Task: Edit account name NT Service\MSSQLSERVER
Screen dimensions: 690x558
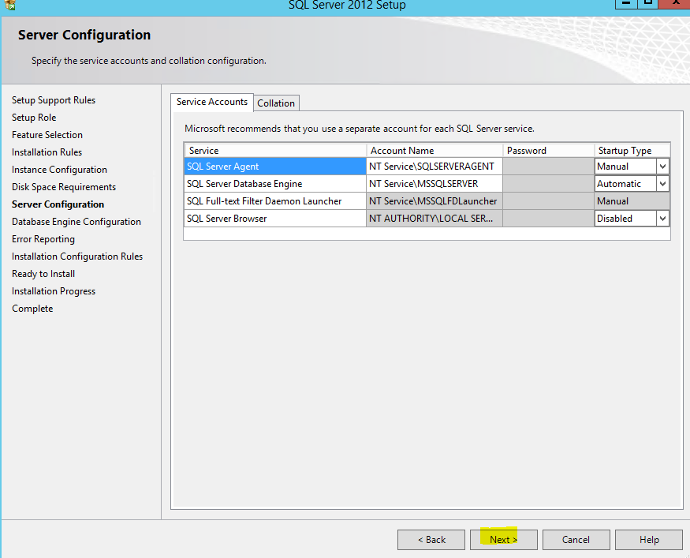Action: (435, 184)
